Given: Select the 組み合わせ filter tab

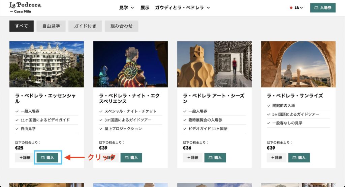Looking at the screenshot, I should point(121,26).
